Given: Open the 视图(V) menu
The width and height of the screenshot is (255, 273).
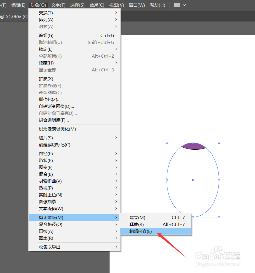Looking at the screenshot, I should pyautogui.click(x=116, y=5).
